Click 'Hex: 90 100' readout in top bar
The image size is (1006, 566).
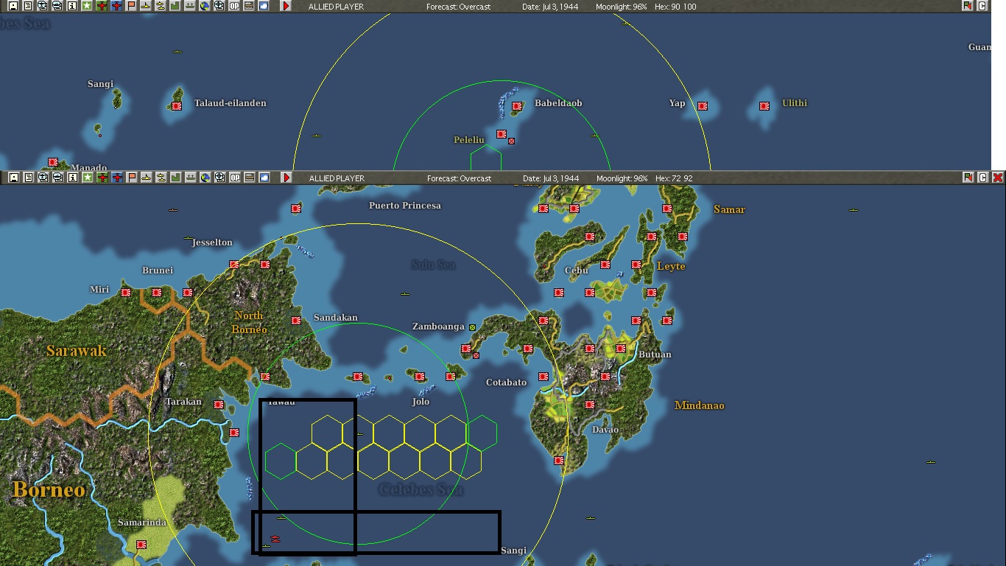coord(675,7)
